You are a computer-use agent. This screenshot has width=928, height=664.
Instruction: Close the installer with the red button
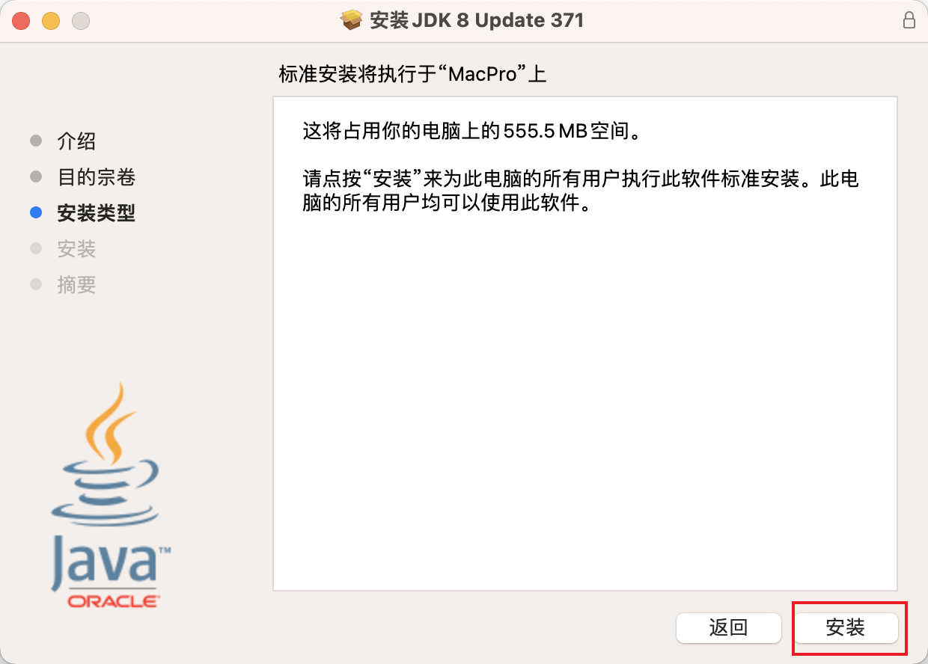pyautogui.click(x=21, y=21)
